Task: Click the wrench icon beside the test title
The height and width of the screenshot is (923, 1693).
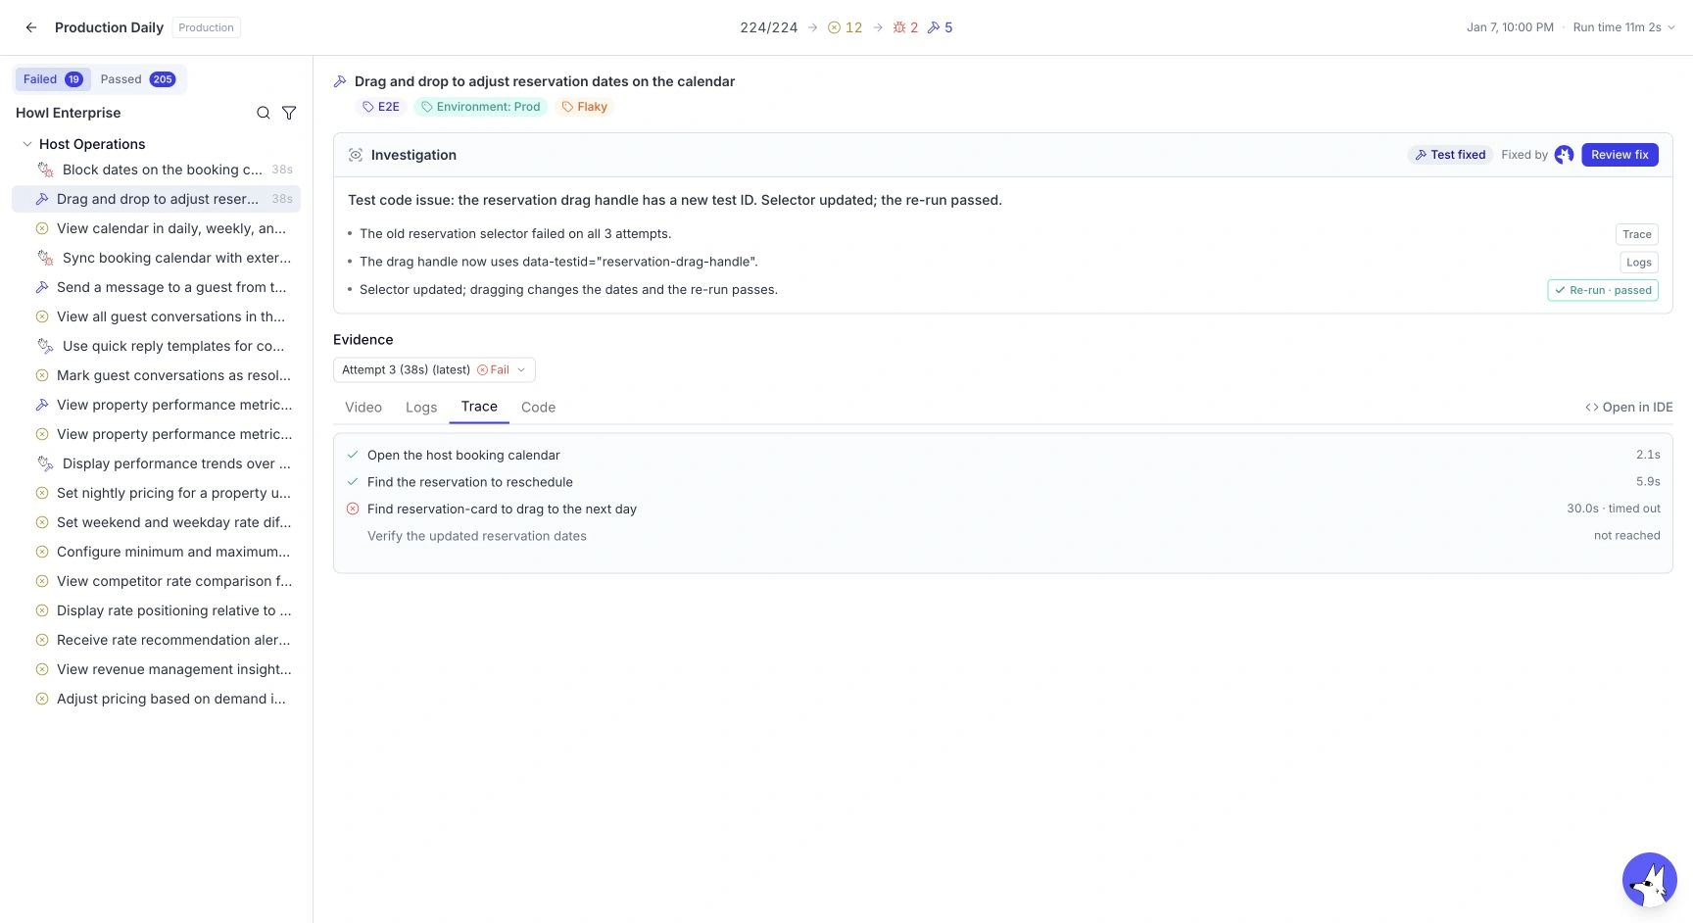Action: (340, 81)
